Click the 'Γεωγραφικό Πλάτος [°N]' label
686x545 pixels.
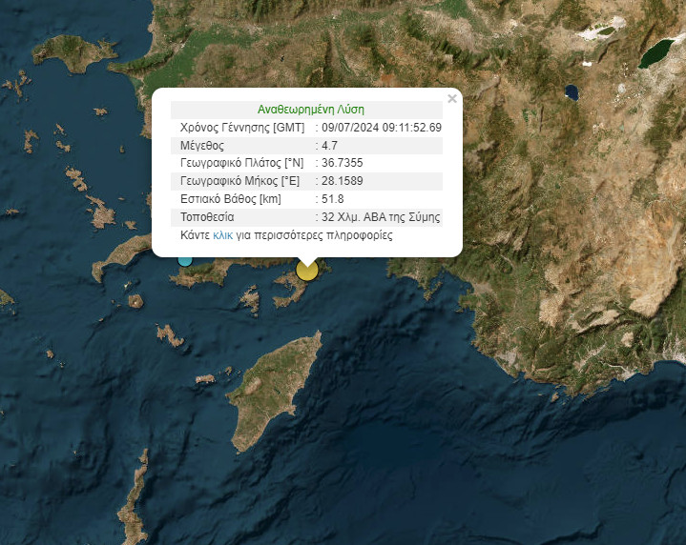244,163
